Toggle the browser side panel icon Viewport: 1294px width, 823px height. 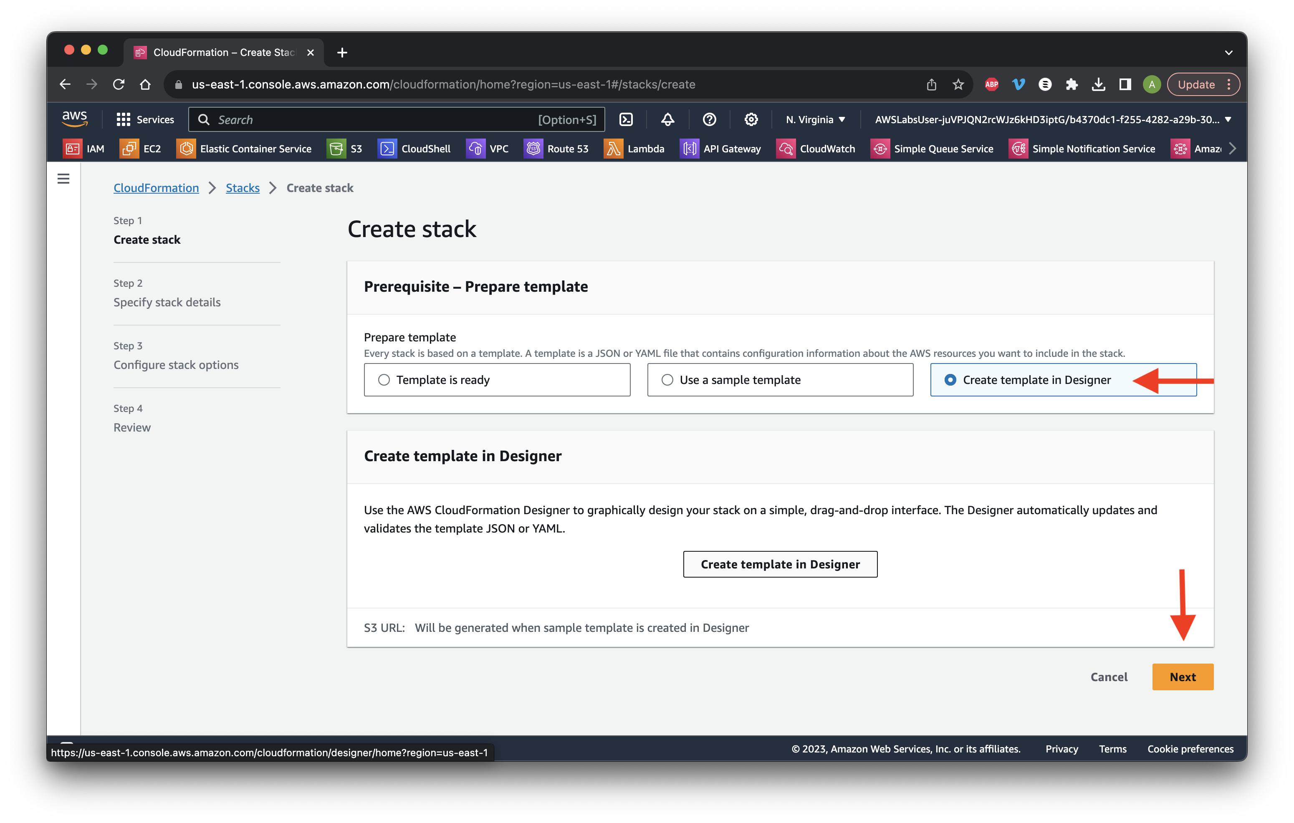pyautogui.click(x=1125, y=84)
